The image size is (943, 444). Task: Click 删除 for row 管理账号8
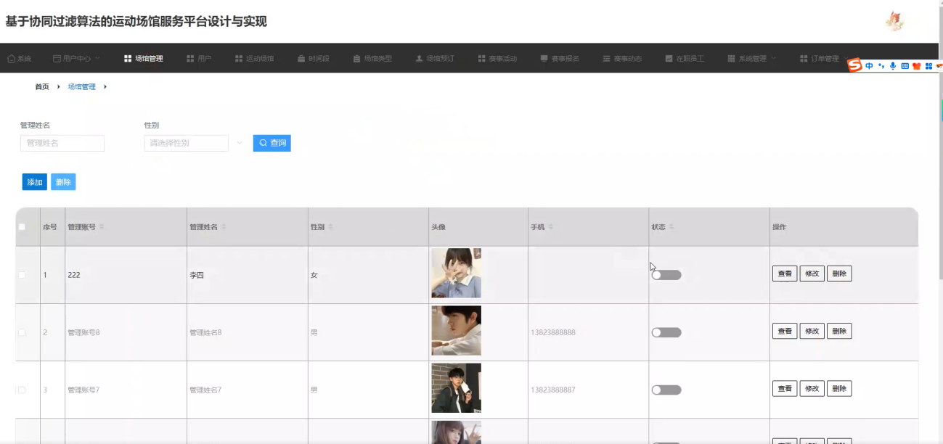pos(839,331)
